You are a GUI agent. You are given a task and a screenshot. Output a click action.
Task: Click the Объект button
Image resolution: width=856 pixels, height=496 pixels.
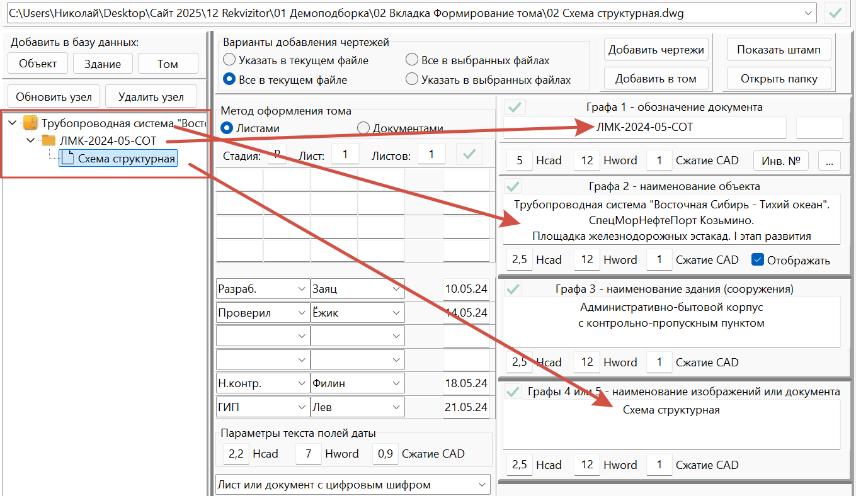38,64
